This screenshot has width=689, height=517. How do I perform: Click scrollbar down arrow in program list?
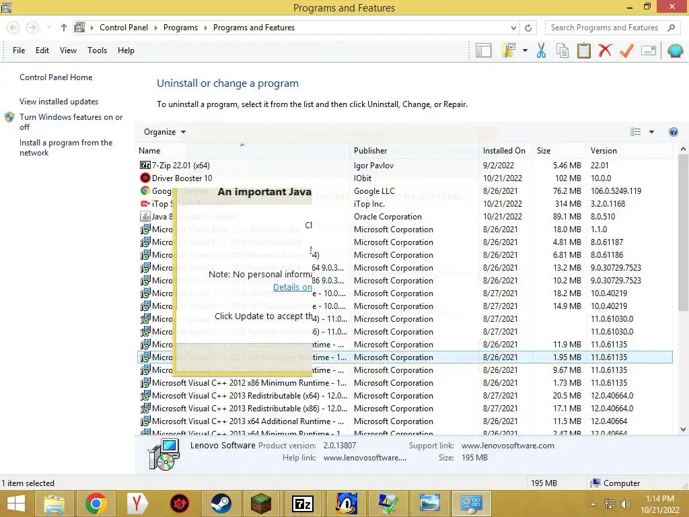(684, 429)
